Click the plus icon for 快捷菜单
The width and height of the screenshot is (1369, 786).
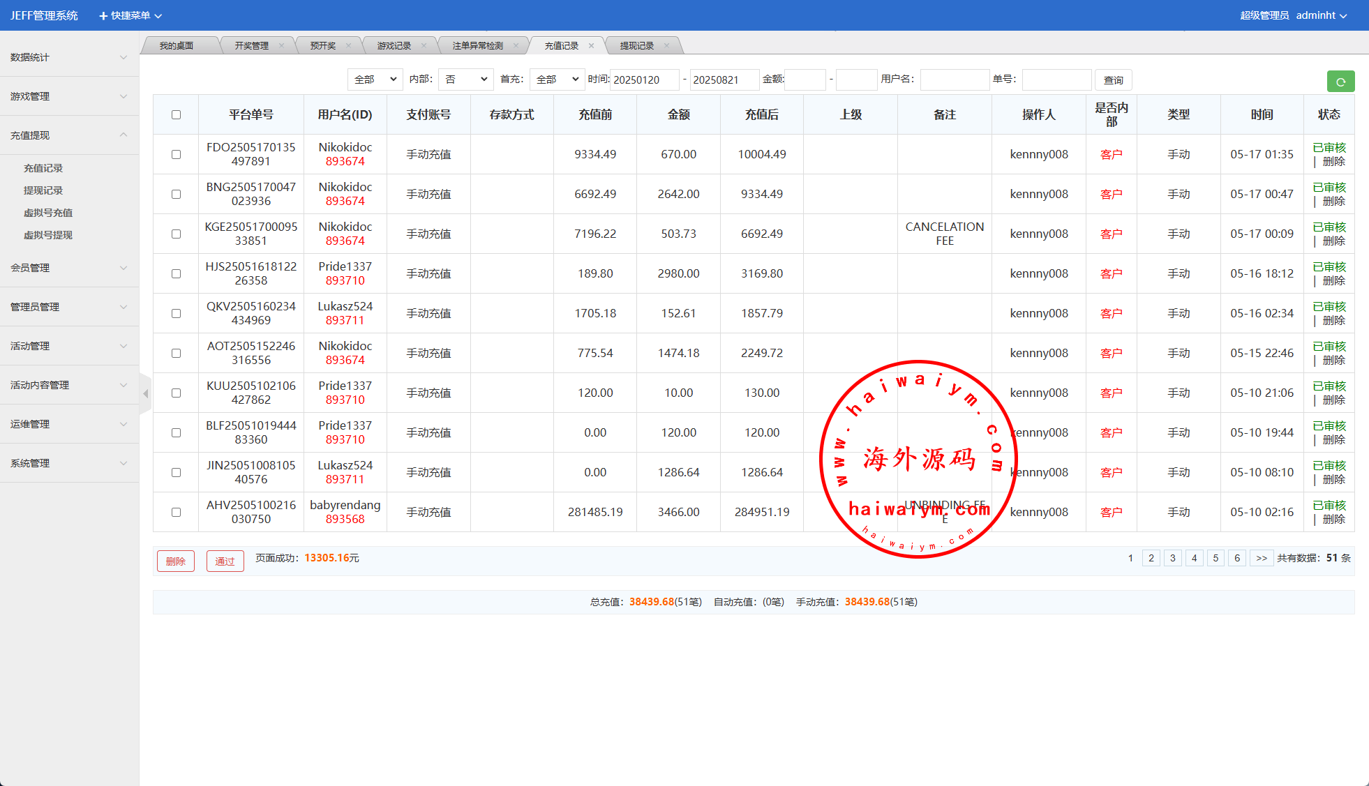103,15
